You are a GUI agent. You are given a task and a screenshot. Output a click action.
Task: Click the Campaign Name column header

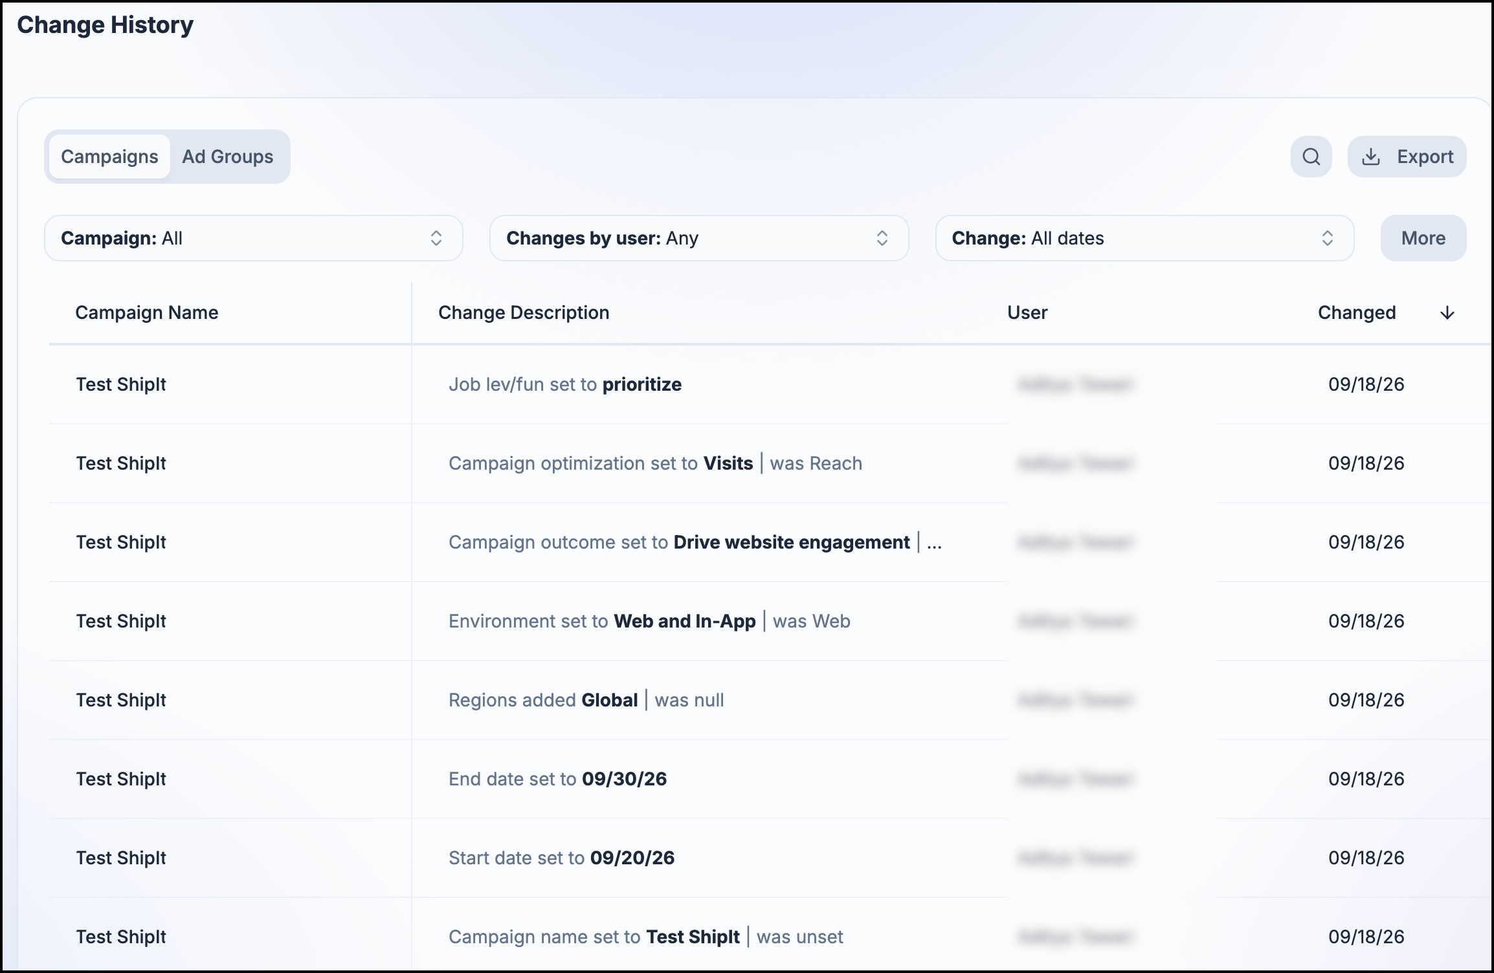(147, 312)
